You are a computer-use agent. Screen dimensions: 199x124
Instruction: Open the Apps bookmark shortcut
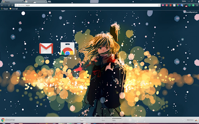4,9
